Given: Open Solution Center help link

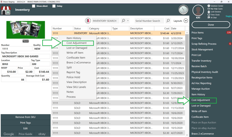Looking at the screenshot, I should tap(215, 6).
